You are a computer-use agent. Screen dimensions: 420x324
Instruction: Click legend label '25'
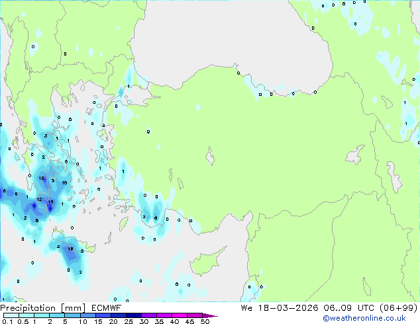tap(129, 321)
